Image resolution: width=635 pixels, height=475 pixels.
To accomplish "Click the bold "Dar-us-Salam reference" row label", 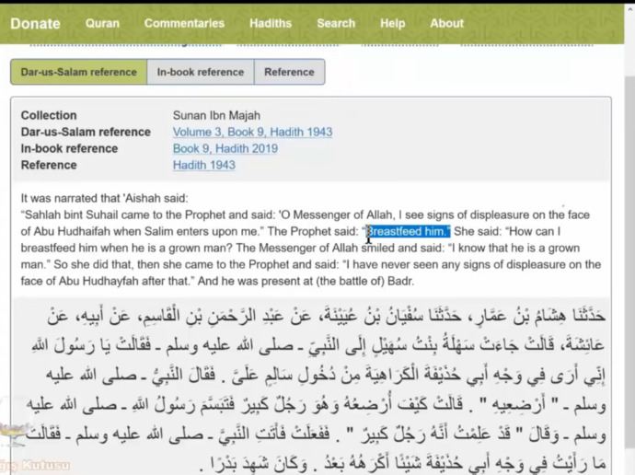I will click(x=86, y=132).
